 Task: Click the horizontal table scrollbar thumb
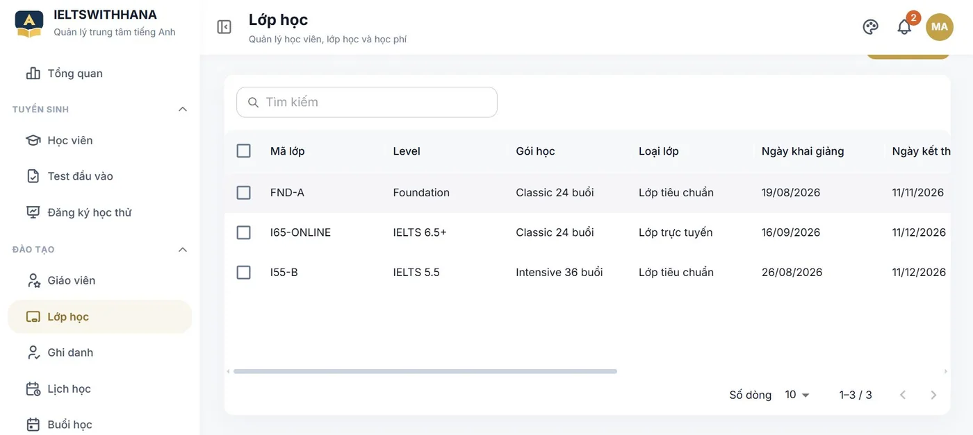click(x=425, y=371)
